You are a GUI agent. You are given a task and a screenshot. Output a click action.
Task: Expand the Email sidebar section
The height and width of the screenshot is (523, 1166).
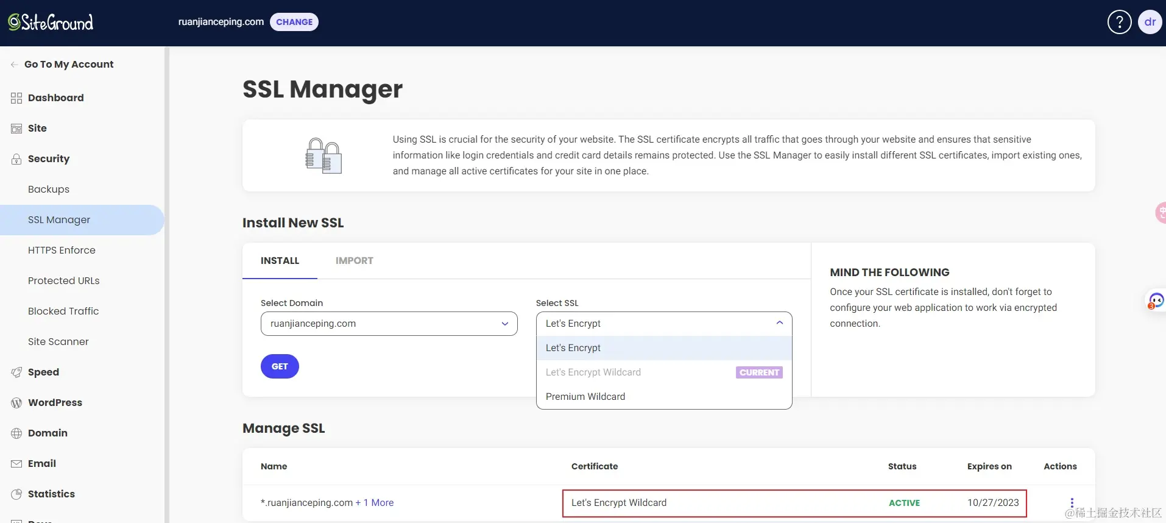(x=42, y=464)
